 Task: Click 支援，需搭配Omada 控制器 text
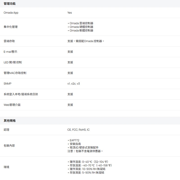86,41
